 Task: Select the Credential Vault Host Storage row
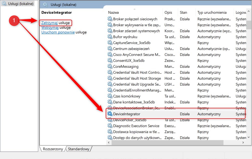(137, 78)
